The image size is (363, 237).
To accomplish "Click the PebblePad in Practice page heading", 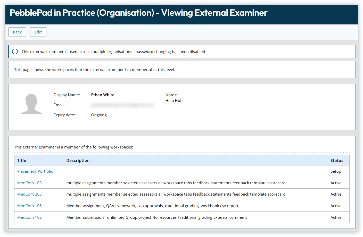I will click(139, 13).
